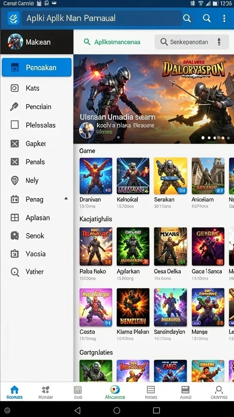Screen dimensions: 234x417
Task: Open the Raba Reko game tile
Action: (x=96, y=246)
